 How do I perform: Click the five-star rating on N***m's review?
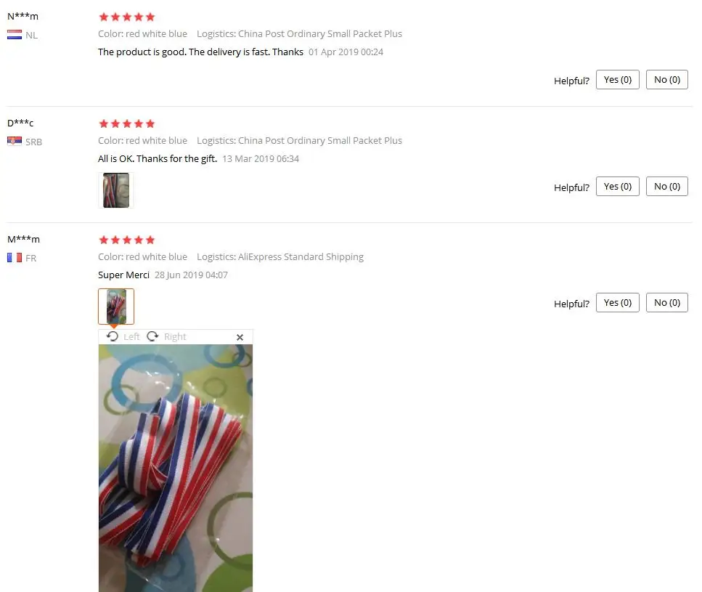click(x=127, y=17)
